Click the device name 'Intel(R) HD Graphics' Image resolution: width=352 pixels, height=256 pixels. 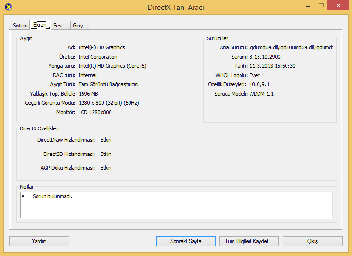[102, 47]
